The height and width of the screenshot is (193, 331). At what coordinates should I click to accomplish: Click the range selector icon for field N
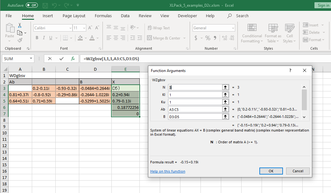click(225, 87)
